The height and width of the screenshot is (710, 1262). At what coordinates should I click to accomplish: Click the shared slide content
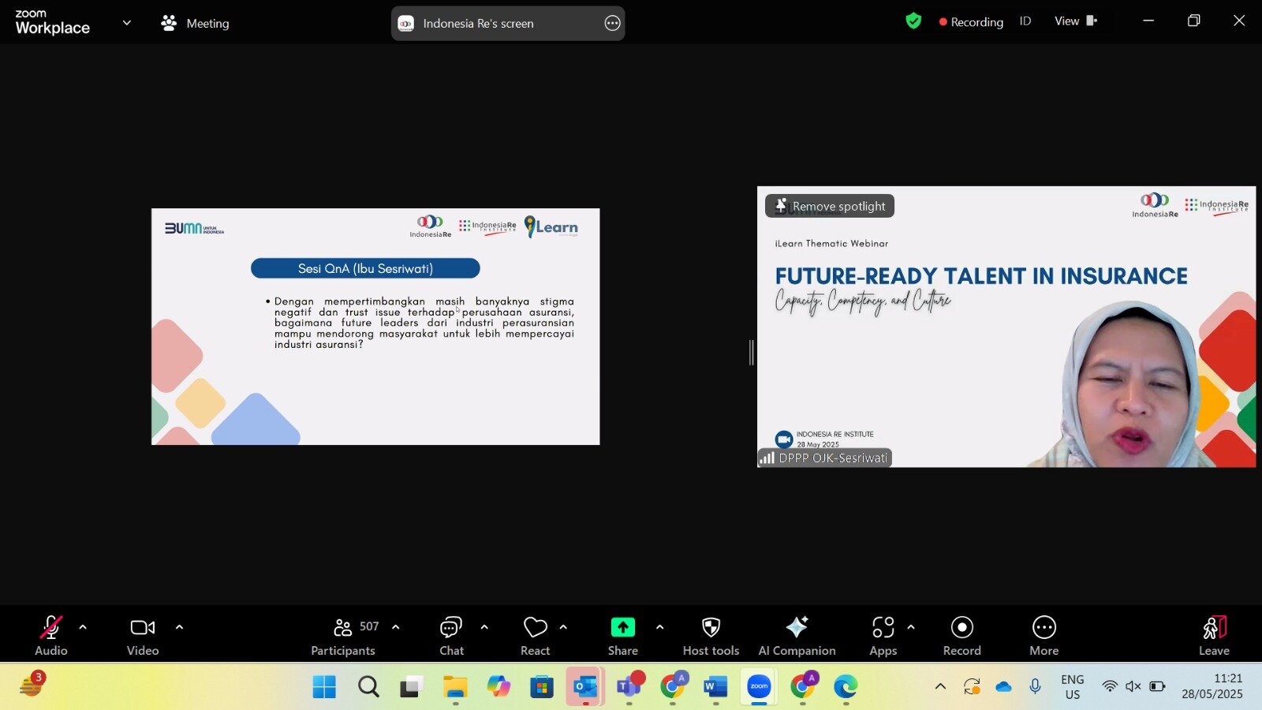pos(375,327)
